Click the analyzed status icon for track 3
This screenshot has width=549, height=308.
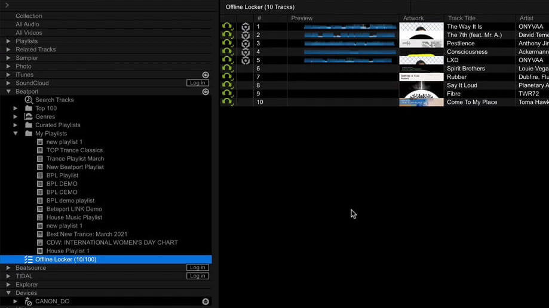click(x=246, y=44)
